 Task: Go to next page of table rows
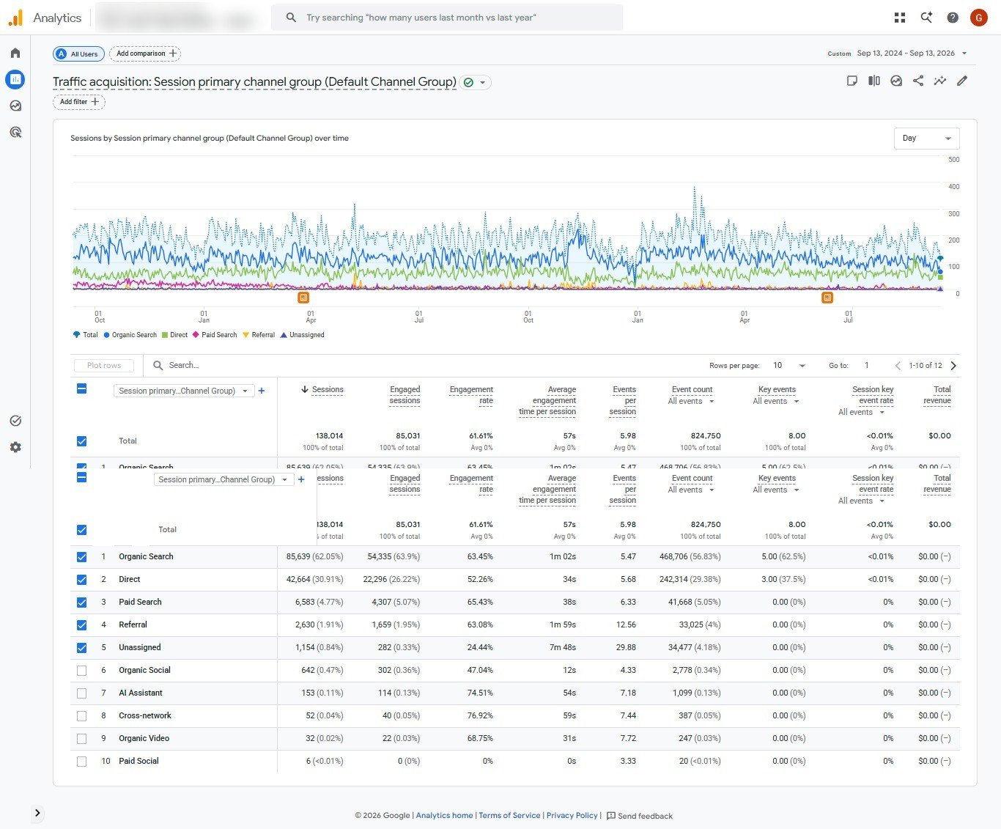[x=953, y=365]
